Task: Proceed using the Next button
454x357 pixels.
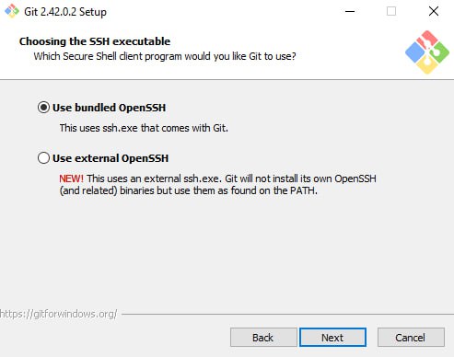Action: click(332, 338)
